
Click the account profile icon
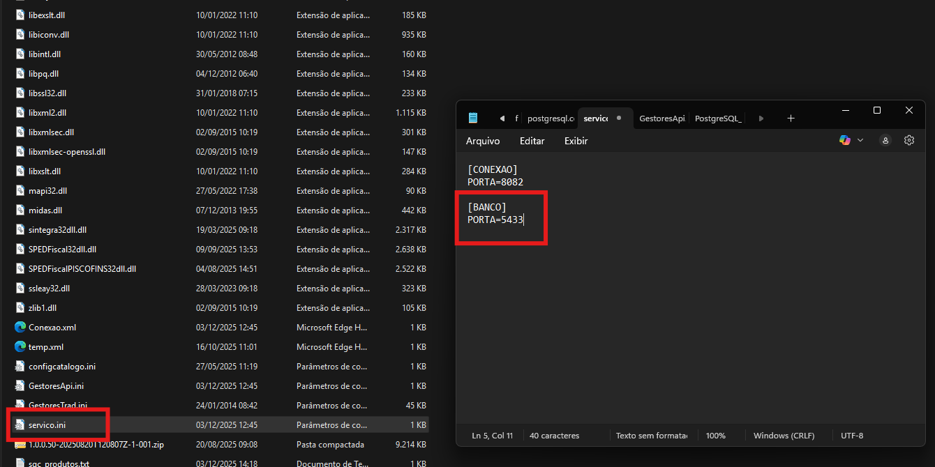(x=885, y=140)
